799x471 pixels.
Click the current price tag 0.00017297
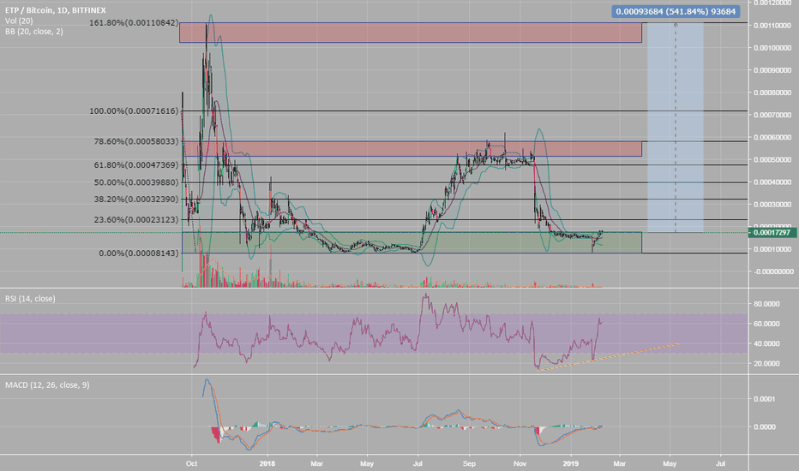[x=772, y=233]
